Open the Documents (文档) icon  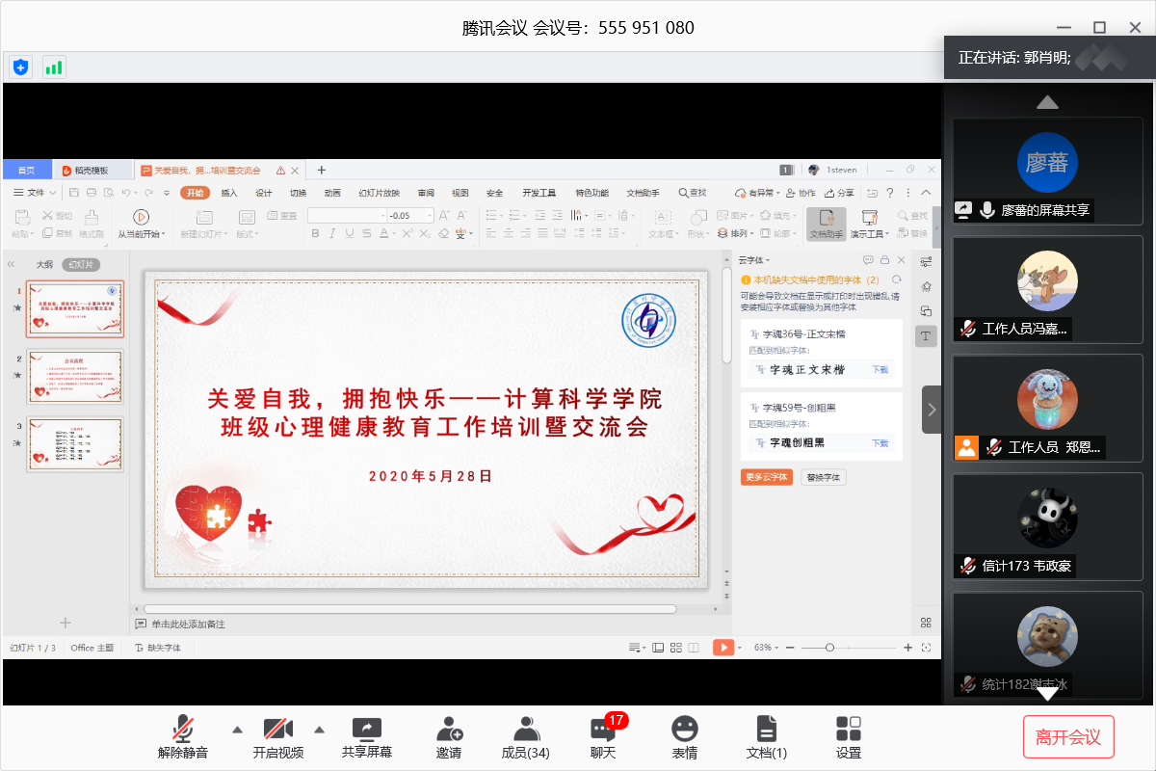click(x=766, y=738)
